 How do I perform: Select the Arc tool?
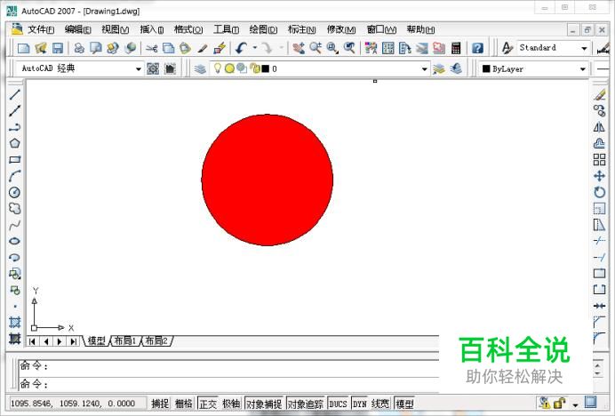[14, 176]
